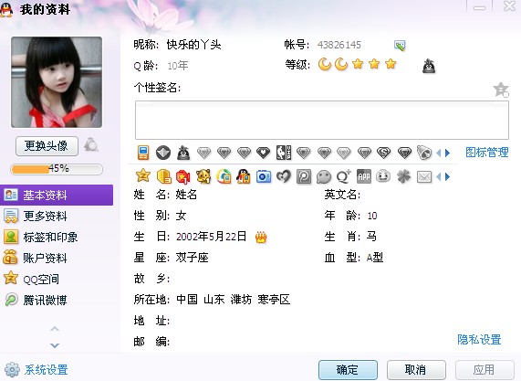
Task: Click the blood type A型
Action: click(x=375, y=258)
